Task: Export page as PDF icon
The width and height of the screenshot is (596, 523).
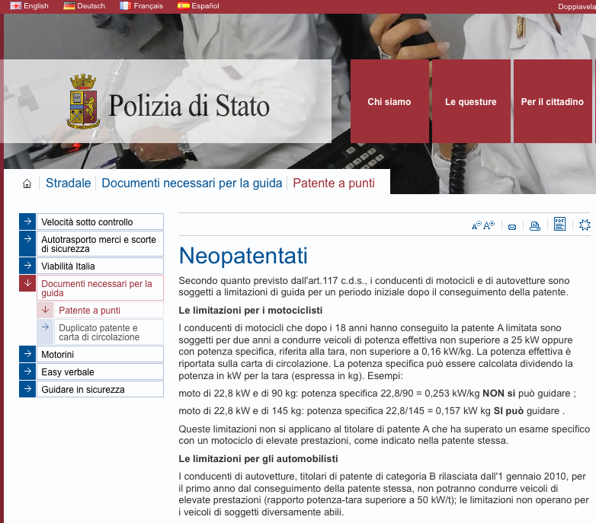Action: tap(559, 224)
